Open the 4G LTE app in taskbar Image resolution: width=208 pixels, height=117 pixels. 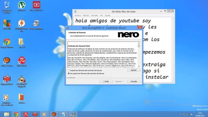(x=25, y=114)
